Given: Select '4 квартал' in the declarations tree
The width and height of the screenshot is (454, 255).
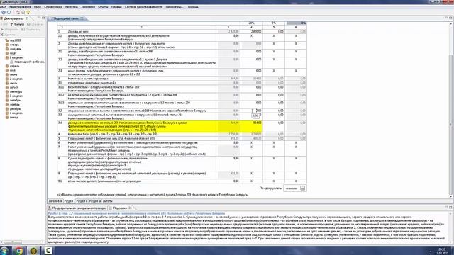Looking at the screenshot, I should click(x=16, y=113).
